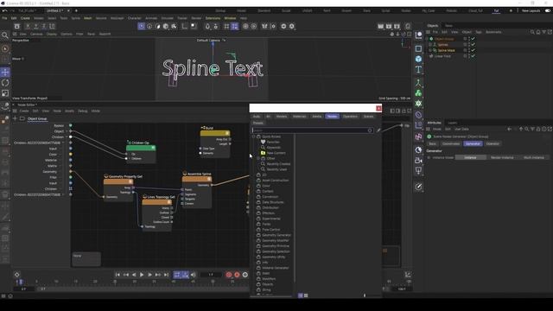Close the asset browser popup

pyautogui.click(x=378, y=108)
